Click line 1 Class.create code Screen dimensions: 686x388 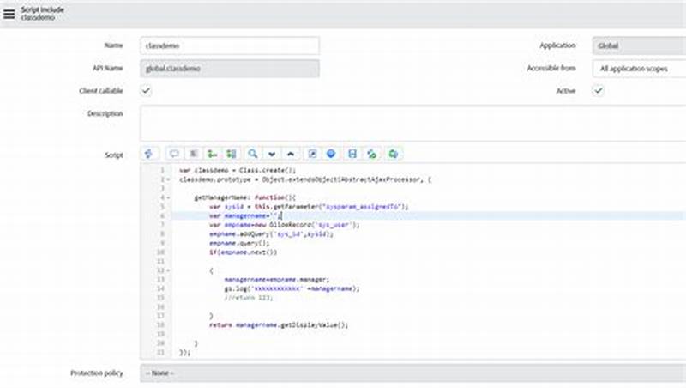click(238, 170)
